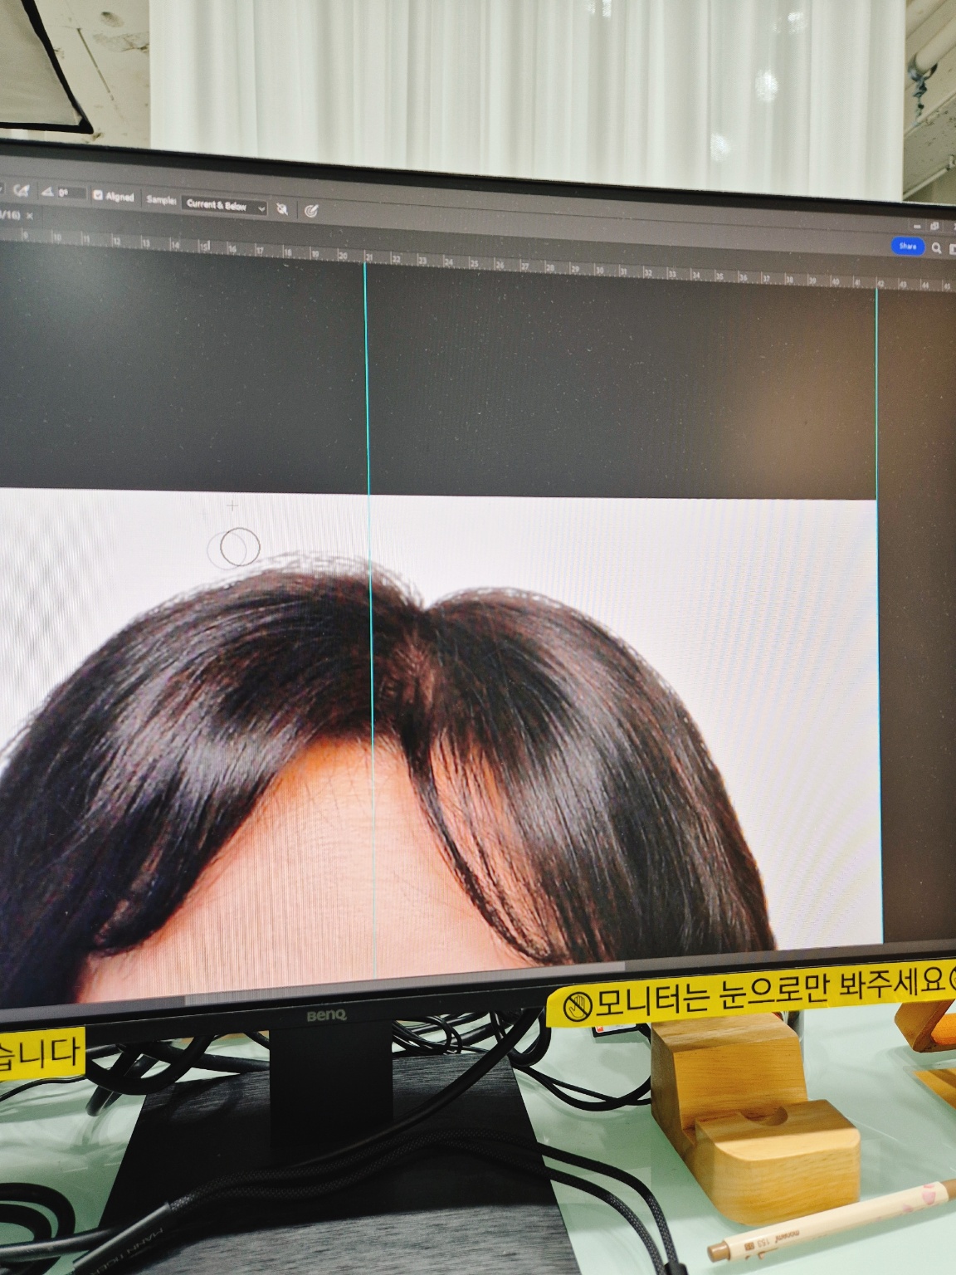Screen dimensions: 956x1275
Task: Click the blue Share button
Action: coord(907,246)
